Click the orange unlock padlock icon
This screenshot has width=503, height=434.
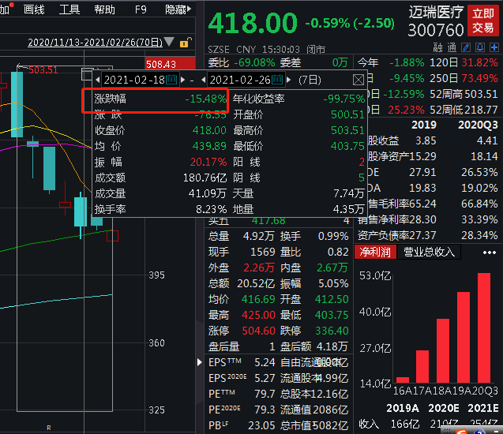(184, 43)
